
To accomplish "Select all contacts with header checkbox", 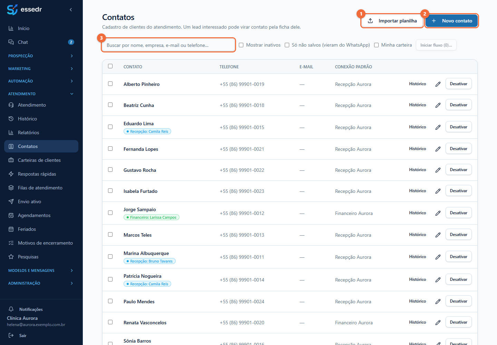I will [x=110, y=66].
